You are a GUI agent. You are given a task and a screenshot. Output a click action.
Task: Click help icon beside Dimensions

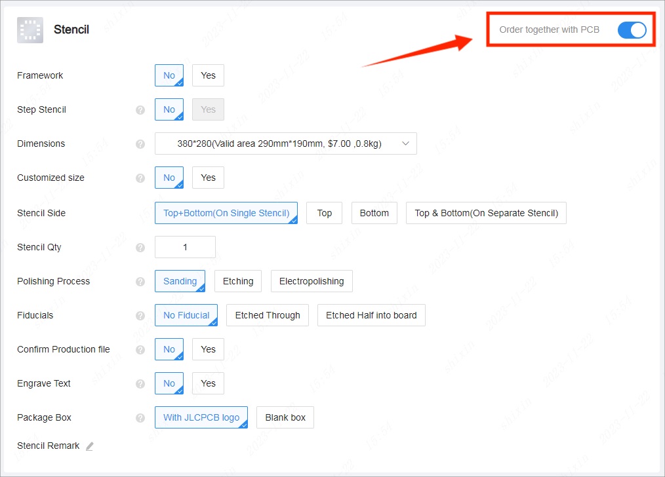140,144
